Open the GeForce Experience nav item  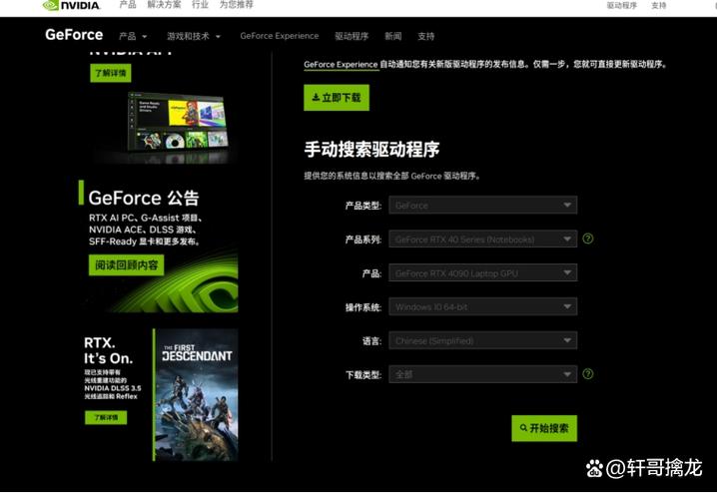point(280,36)
